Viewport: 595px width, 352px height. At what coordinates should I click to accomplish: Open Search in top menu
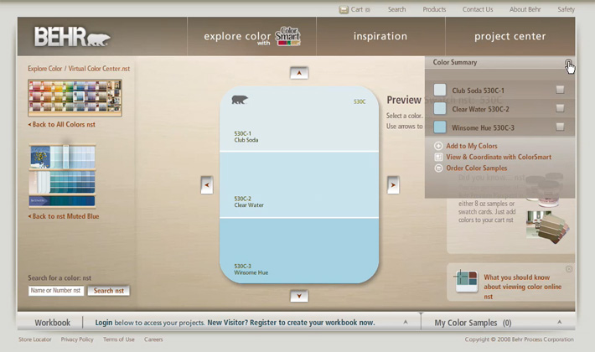[x=397, y=9]
